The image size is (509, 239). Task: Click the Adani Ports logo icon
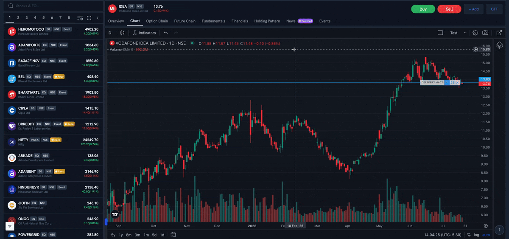point(12,47)
